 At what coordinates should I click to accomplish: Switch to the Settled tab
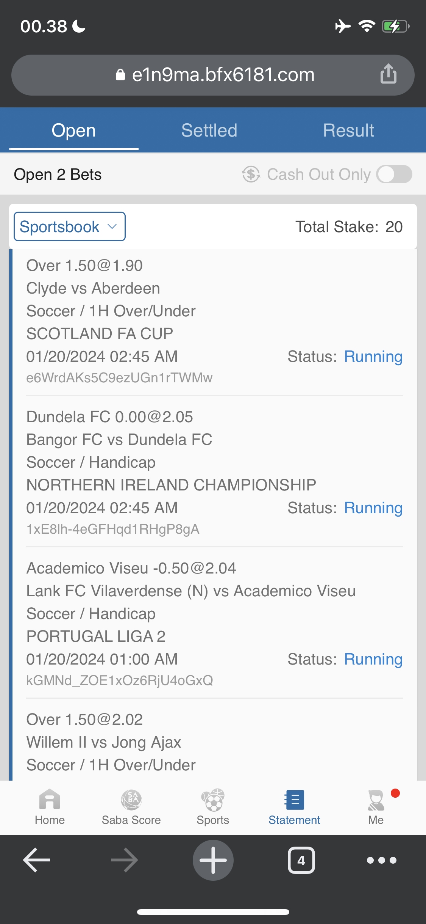click(x=209, y=130)
